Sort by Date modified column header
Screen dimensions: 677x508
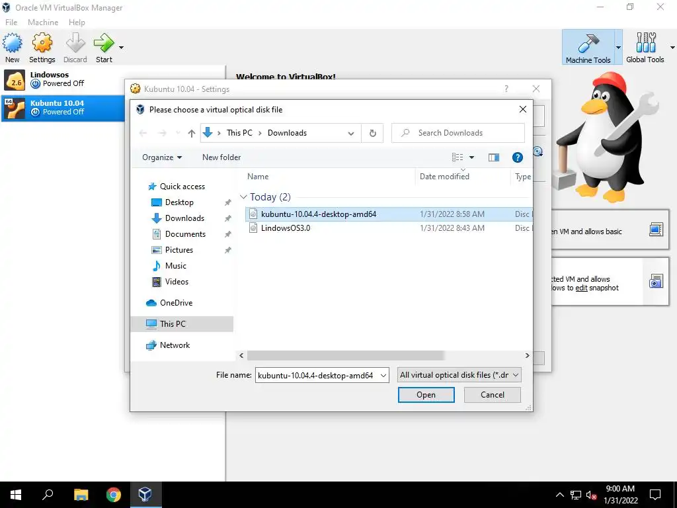(444, 176)
